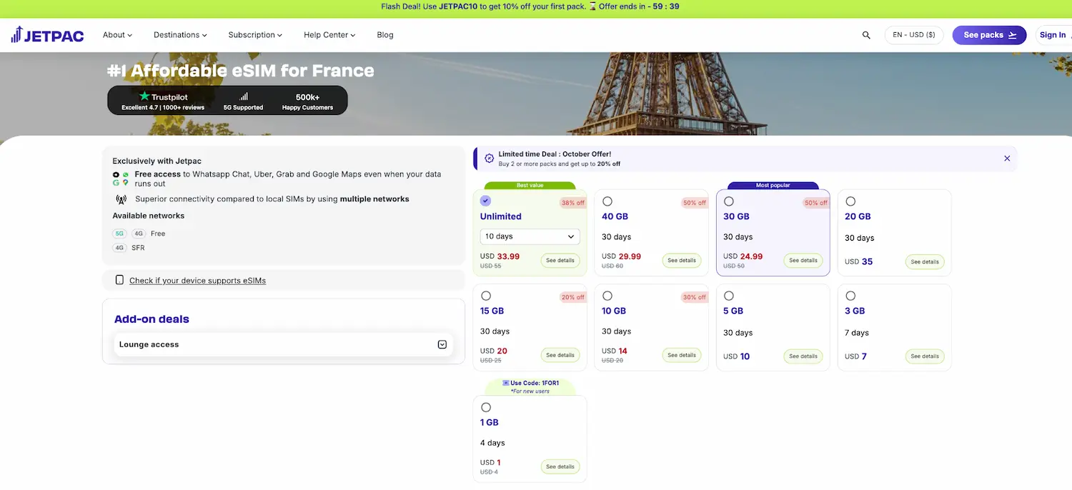Deselect the Unlimited plan radio button
Viewport: 1072px width, 490px height.
(x=486, y=201)
